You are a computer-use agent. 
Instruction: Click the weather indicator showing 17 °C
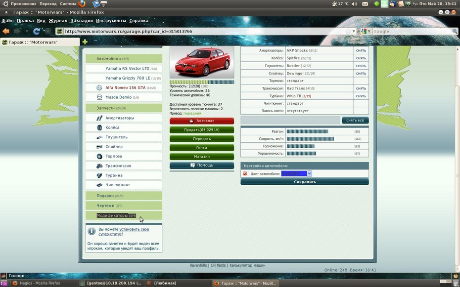click(x=340, y=4)
